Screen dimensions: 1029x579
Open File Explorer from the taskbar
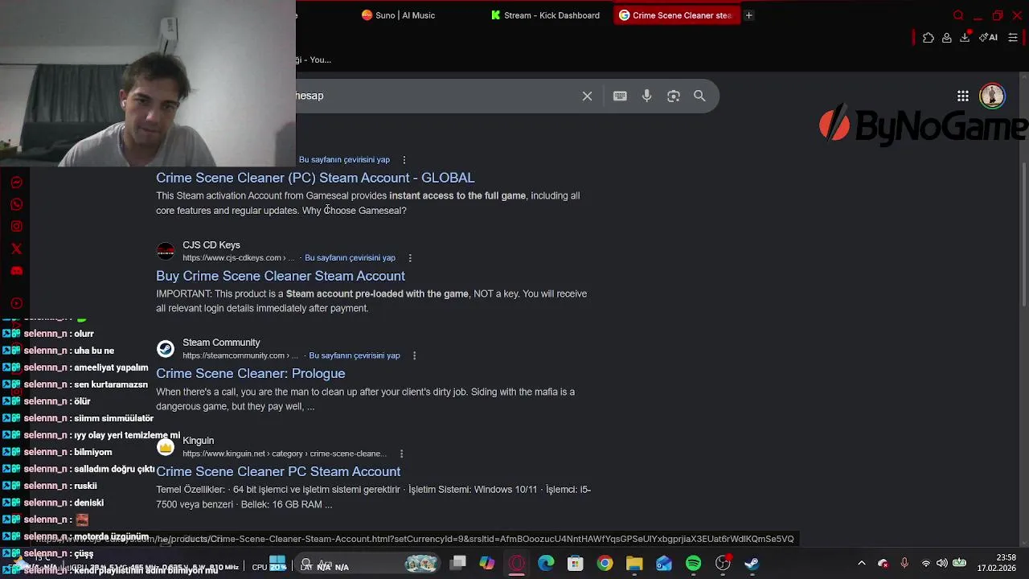pyautogui.click(x=634, y=563)
